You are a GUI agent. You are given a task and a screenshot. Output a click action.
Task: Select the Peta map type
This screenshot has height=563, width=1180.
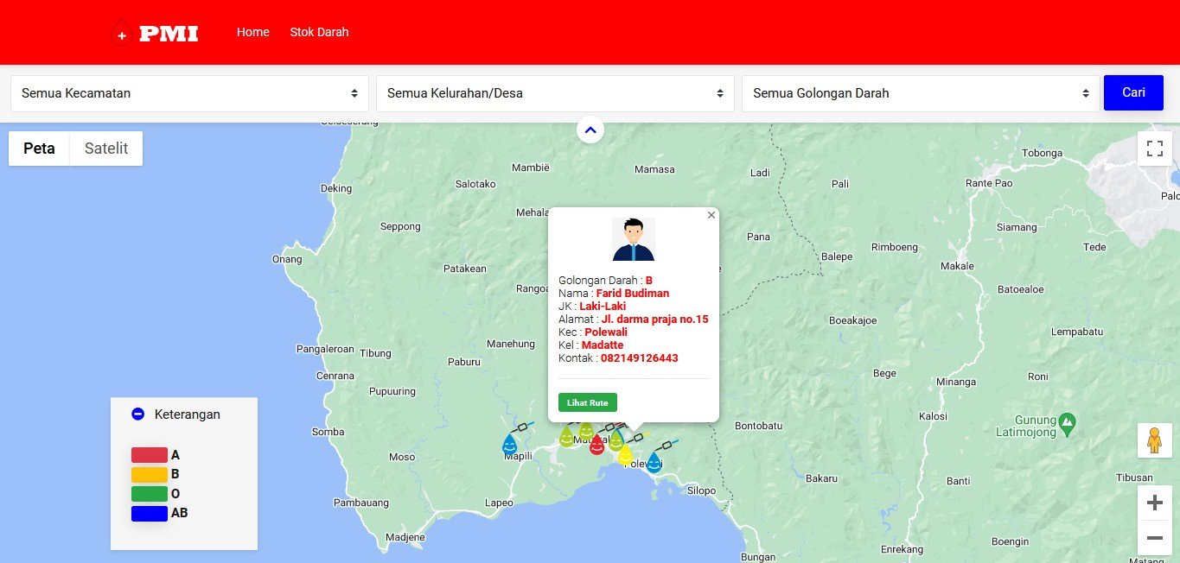pyautogui.click(x=39, y=149)
